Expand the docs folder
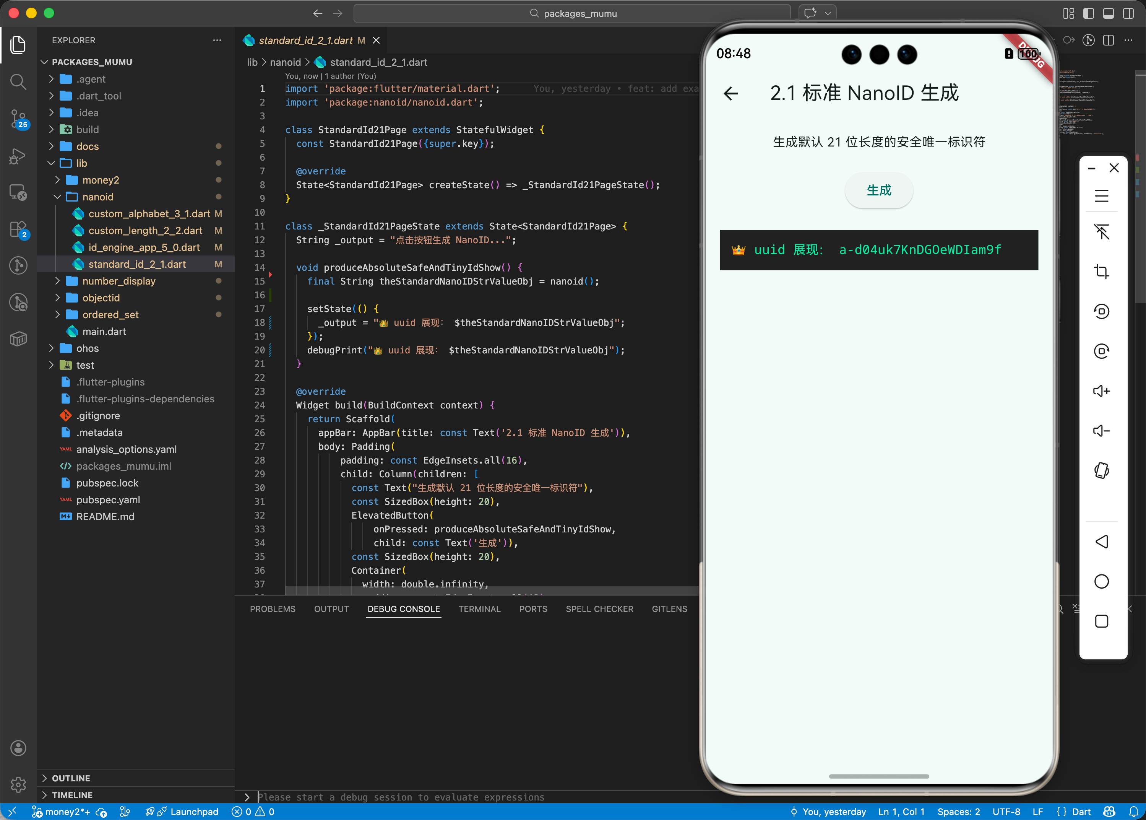 87,146
